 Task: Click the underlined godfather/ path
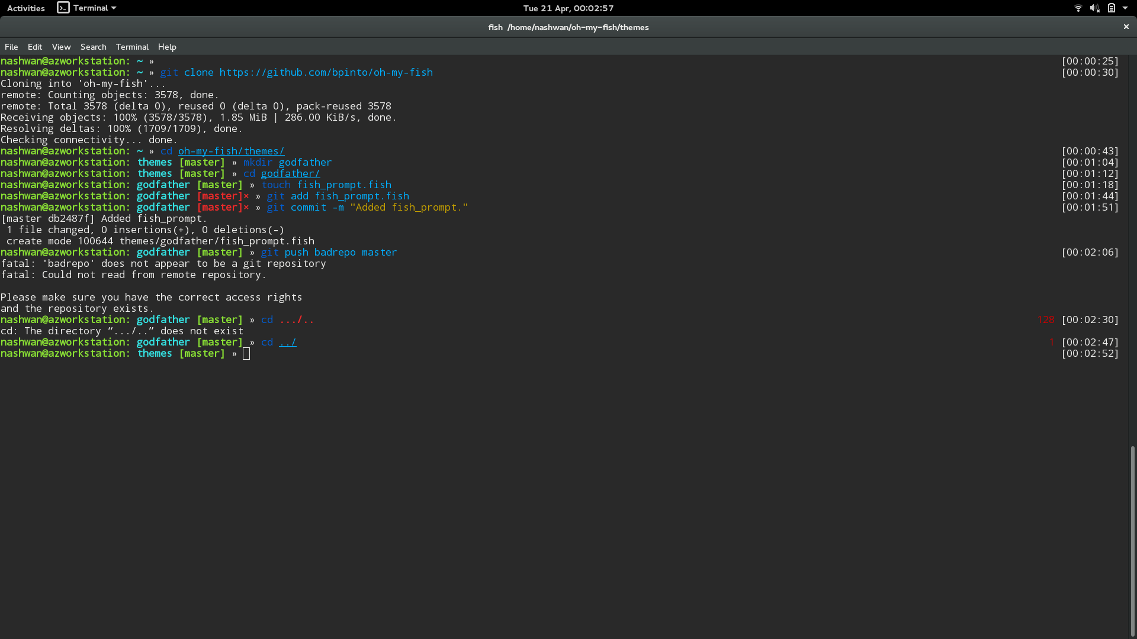tap(290, 173)
